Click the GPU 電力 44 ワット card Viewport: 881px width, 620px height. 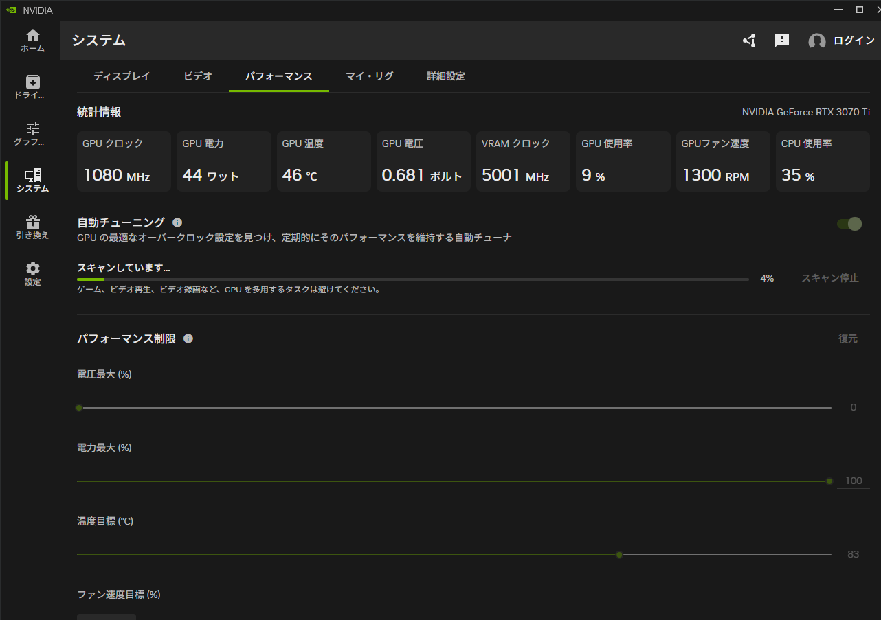(224, 161)
